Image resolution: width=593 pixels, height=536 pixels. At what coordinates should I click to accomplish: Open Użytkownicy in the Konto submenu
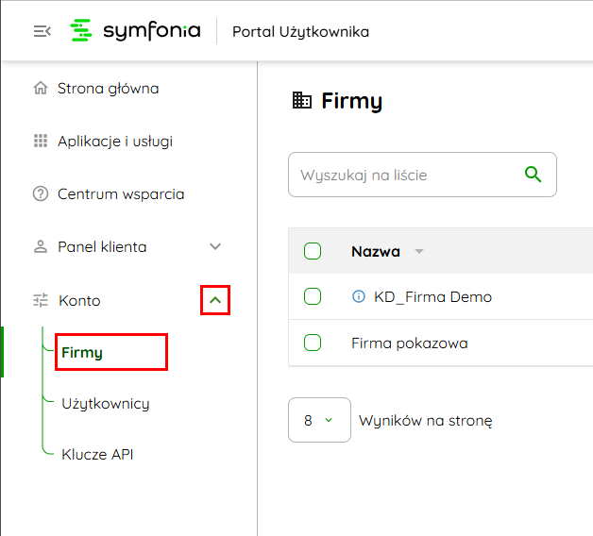click(106, 404)
